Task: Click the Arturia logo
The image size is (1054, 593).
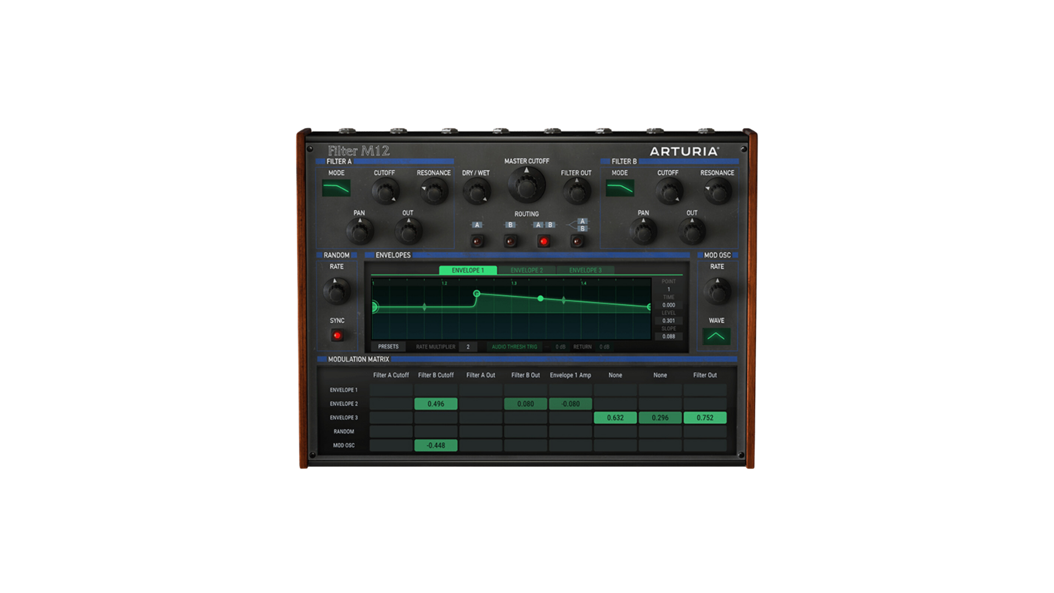Action: (x=684, y=152)
